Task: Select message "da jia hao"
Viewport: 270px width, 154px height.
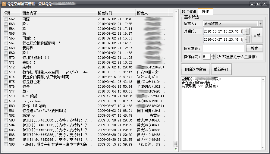Action: click(x=32, y=101)
